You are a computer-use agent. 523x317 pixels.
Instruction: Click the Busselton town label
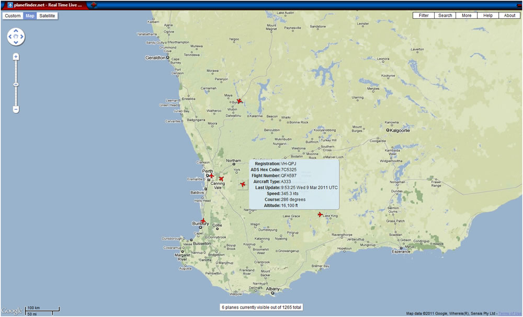click(202, 243)
